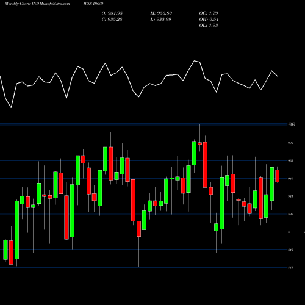305x305 pixels.
Task: Click the 965 price axis label
Action: (x=290, y=160)
